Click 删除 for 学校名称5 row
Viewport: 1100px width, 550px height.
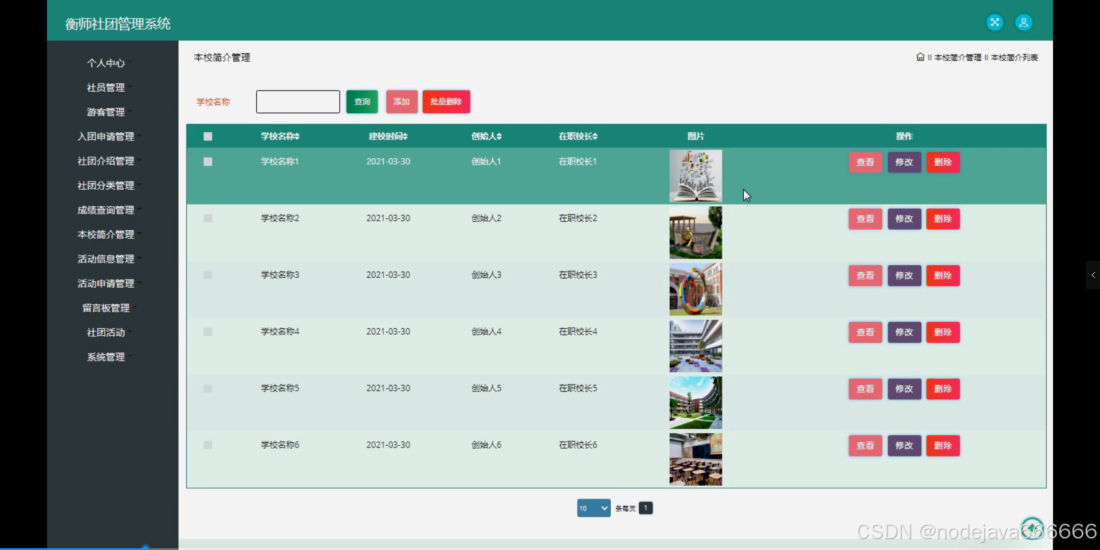point(943,389)
